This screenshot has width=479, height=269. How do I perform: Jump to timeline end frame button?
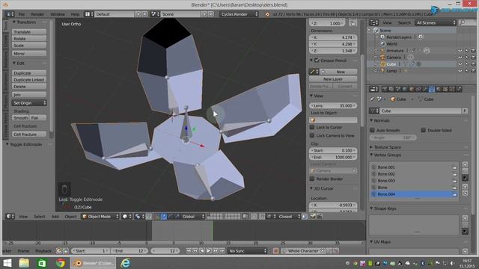point(222,251)
